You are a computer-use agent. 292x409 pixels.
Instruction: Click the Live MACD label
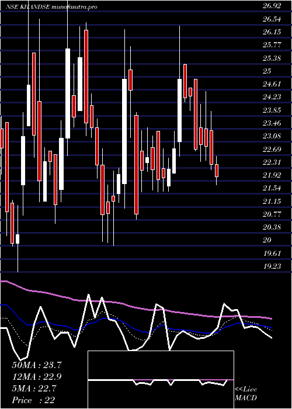(246, 394)
